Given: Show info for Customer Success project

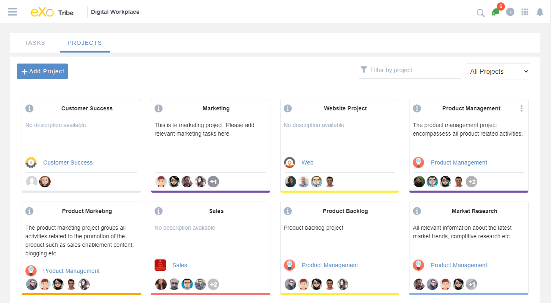Looking at the screenshot, I should 29,108.
